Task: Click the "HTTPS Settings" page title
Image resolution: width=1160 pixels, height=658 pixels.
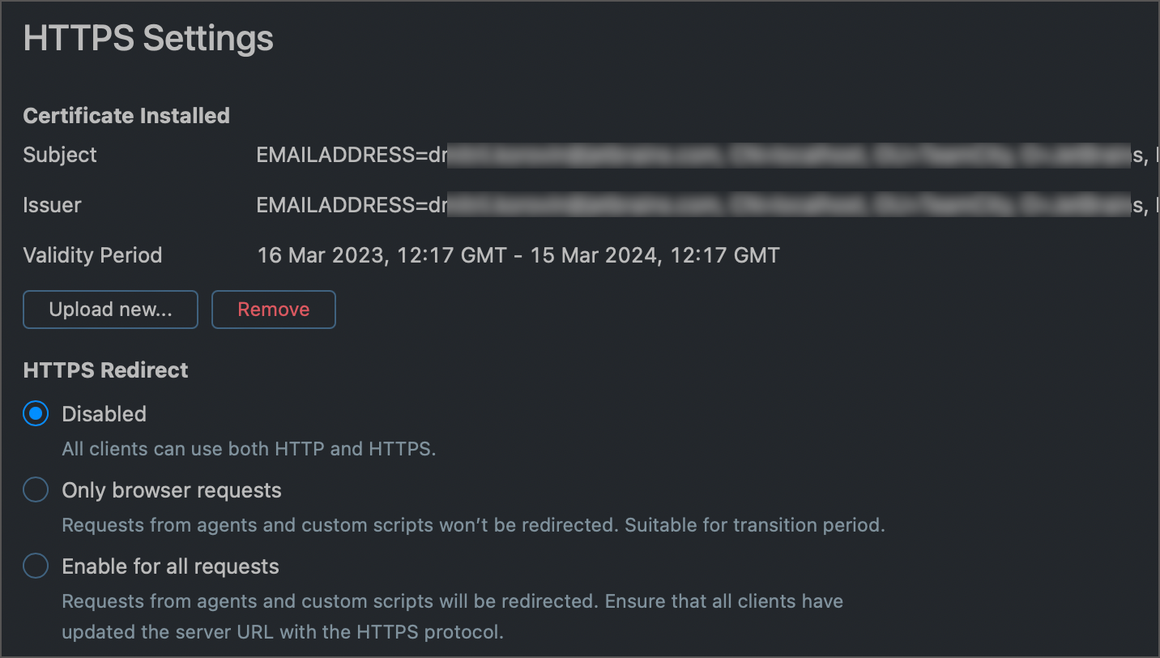Action: point(147,37)
